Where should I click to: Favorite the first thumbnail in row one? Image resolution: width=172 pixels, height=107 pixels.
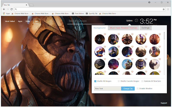pyautogui.click(x=105, y=34)
